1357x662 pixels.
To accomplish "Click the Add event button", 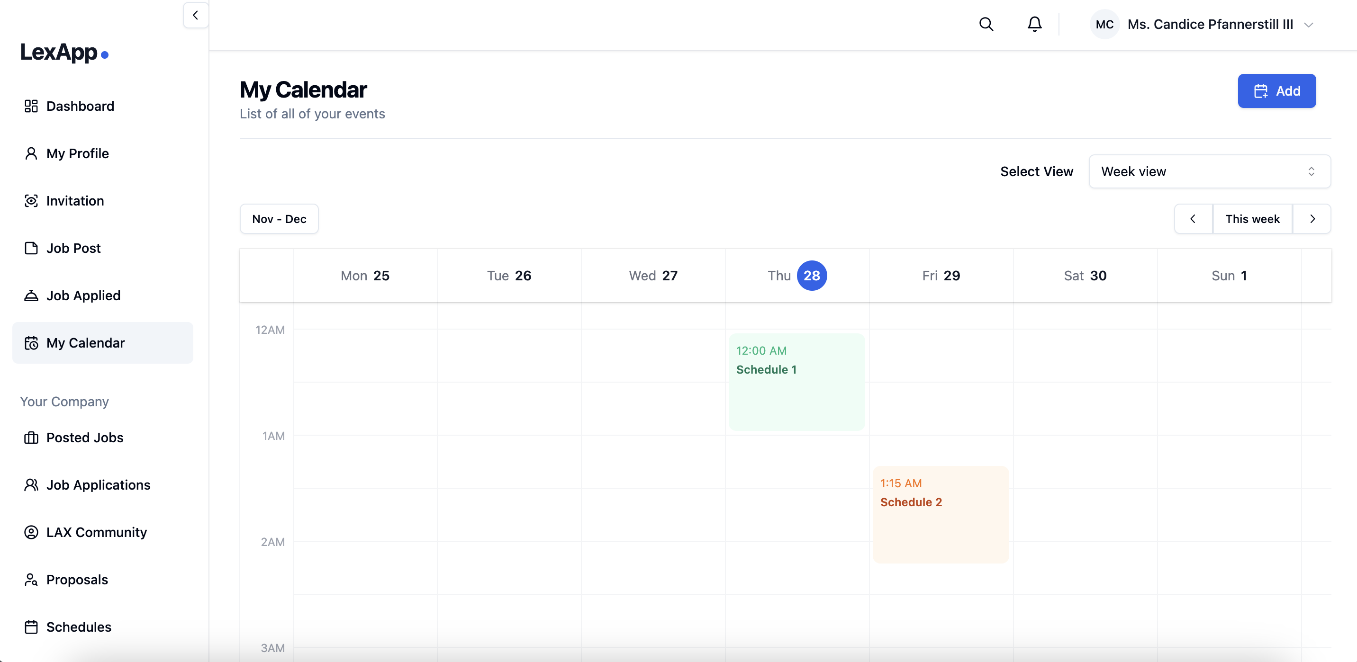I will point(1276,91).
